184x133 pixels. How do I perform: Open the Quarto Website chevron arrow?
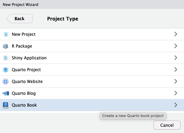[x=176, y=81]
